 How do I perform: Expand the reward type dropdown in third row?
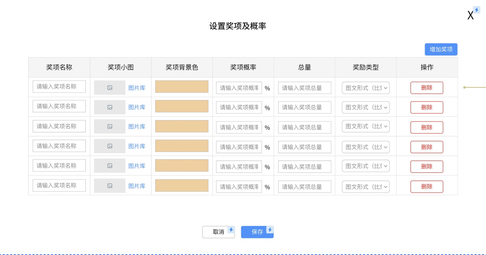(366, 126)
